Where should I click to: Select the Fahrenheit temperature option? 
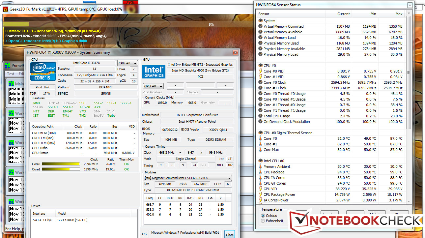[x=263, y=221]
